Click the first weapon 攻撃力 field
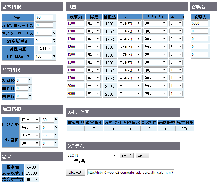The image size is (219, 185). [75, 23]
